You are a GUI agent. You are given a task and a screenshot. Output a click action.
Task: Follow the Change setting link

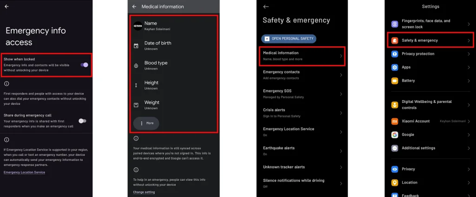tap(144, 192)
